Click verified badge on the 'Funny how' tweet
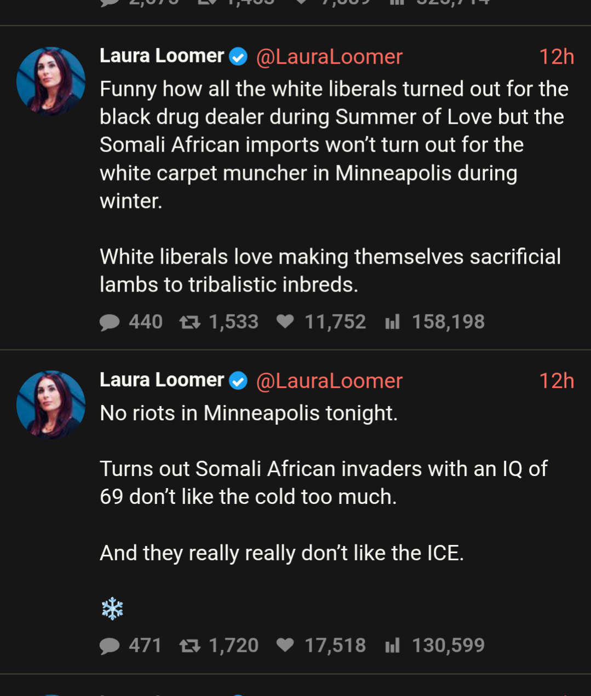 pyautogui.click(x=238, y=56)
